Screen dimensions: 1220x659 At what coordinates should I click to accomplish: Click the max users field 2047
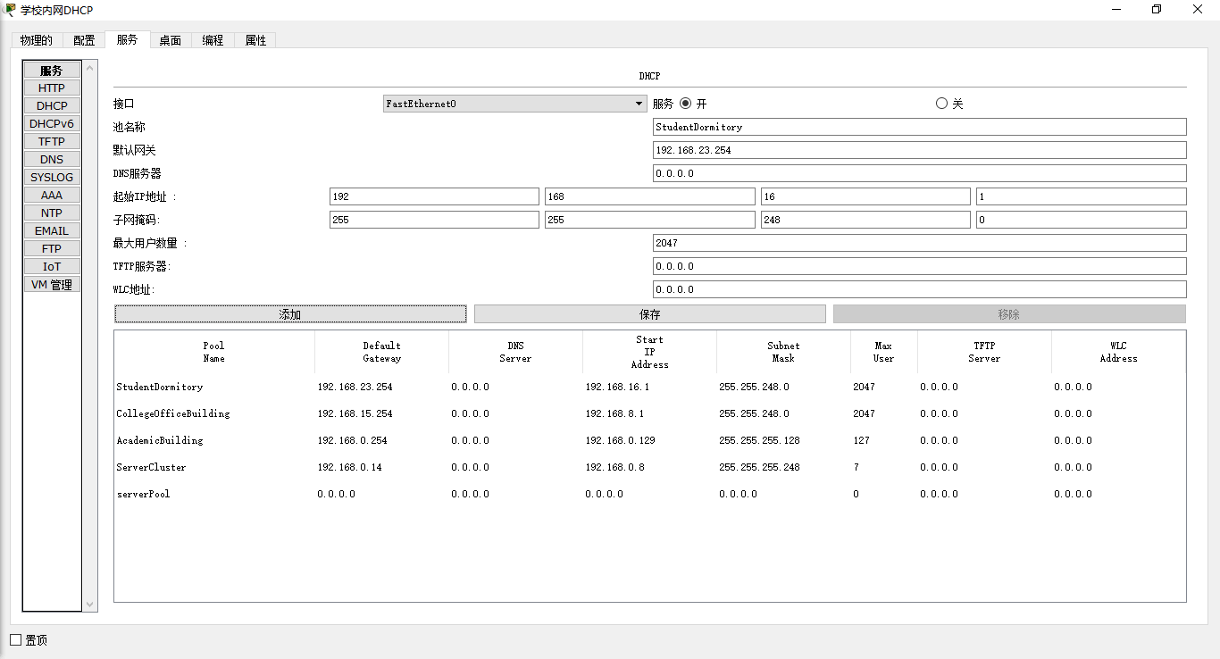[x=920, y=243]
